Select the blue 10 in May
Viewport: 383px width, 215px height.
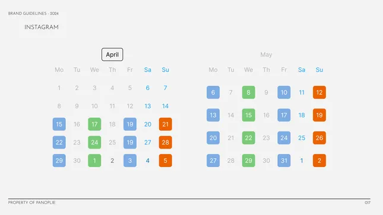(x=284, y=92)
